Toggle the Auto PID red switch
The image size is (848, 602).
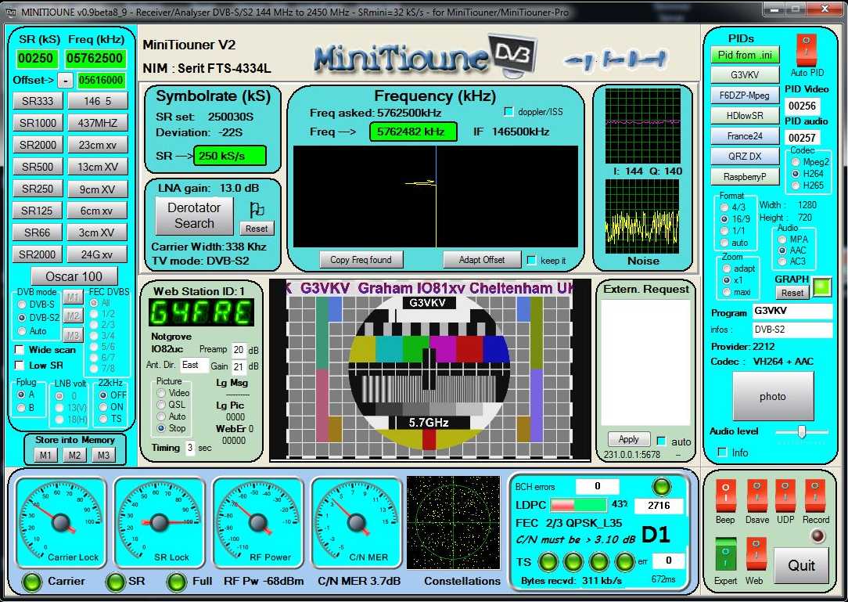[x=807, y=50]
